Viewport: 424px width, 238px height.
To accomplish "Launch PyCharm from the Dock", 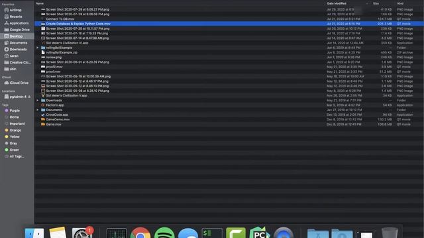I will 260,233.
